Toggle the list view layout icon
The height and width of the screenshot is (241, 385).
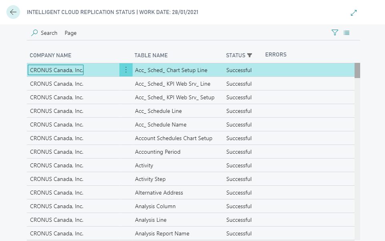point(347,33)
